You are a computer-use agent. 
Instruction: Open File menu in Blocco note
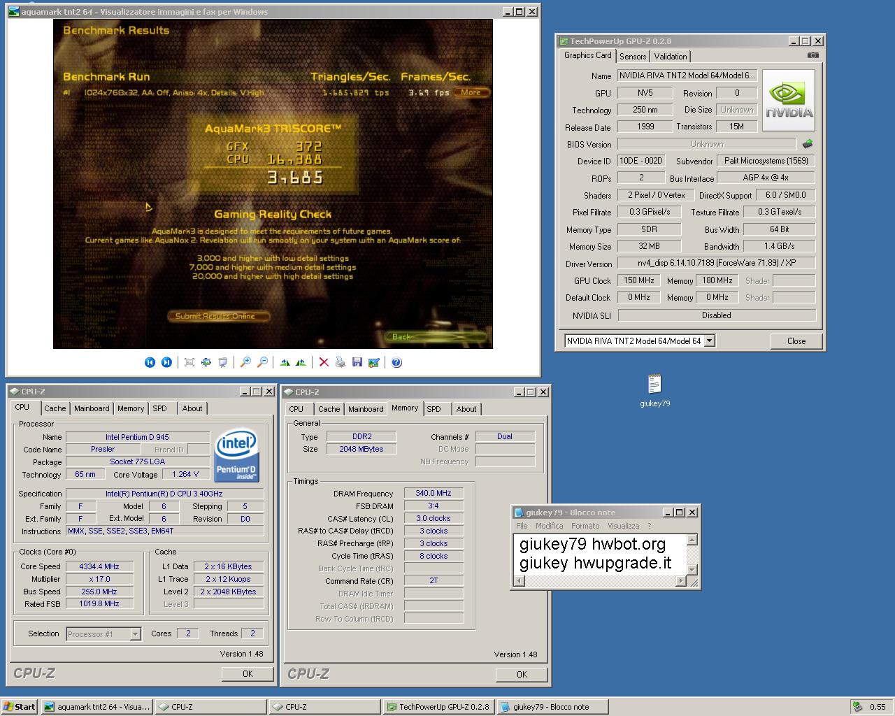pos(522,526)
